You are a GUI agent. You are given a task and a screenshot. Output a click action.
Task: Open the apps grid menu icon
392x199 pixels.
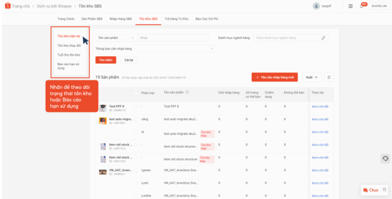pyautogui.click(x=350, y=6)
